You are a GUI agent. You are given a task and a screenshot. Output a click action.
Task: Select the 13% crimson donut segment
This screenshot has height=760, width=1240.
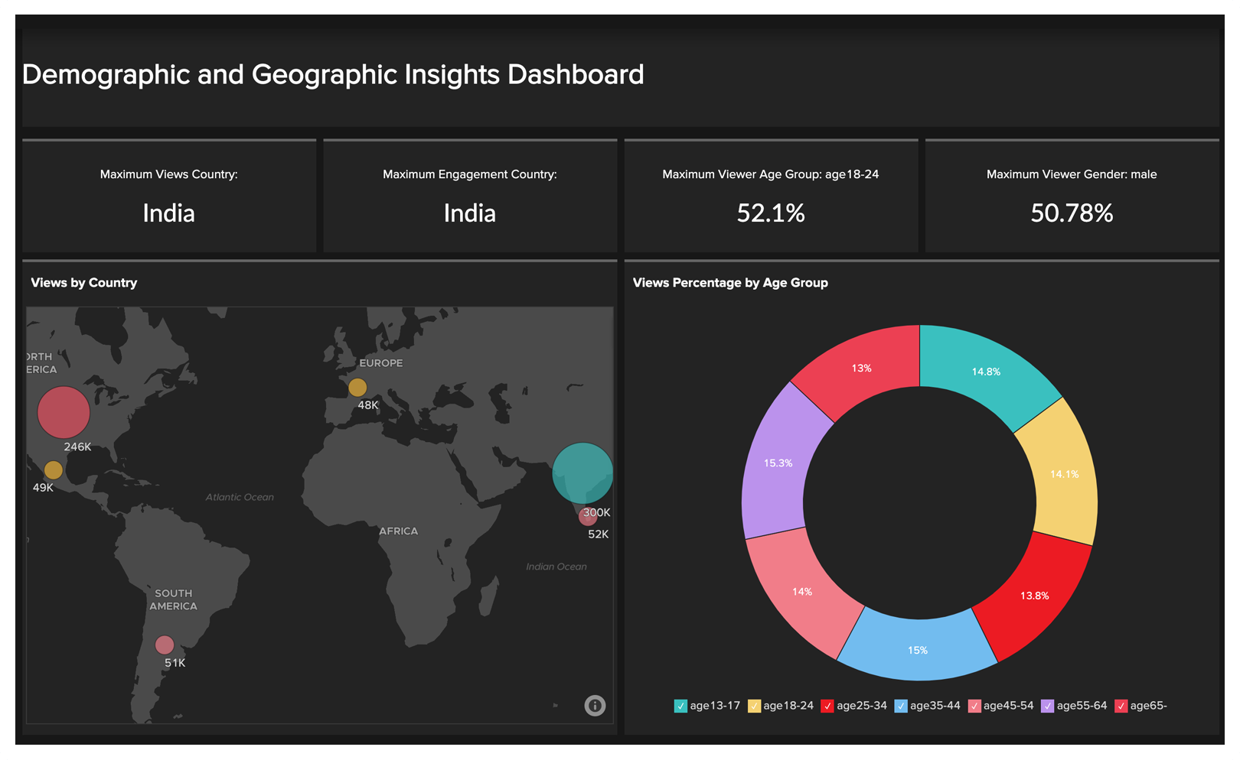pos(861,368)
